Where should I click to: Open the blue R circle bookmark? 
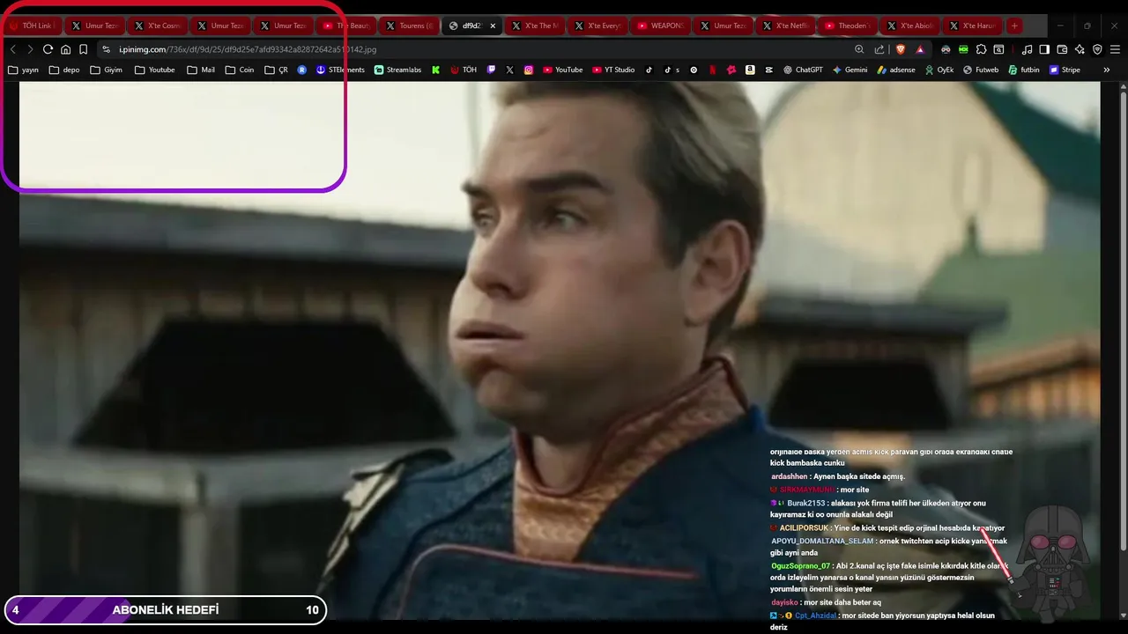[x=302, y=70]
